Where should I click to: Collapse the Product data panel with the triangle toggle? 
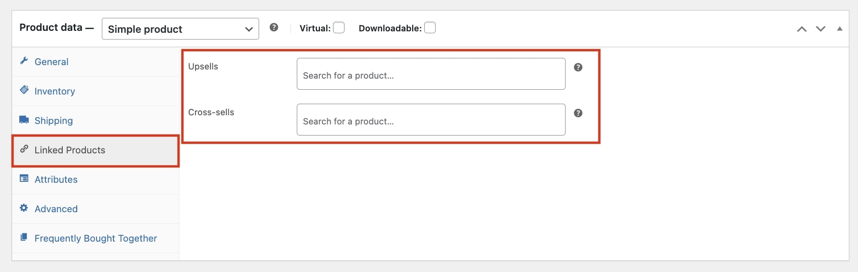pyautogui.click(x=840, y=29)
